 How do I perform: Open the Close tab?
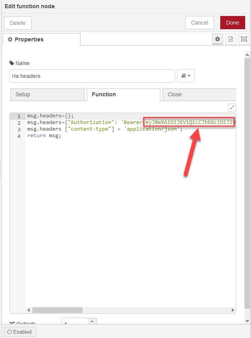click(x=198, y=95)
